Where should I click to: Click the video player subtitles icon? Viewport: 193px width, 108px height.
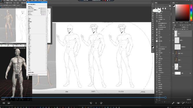point(9,103)
